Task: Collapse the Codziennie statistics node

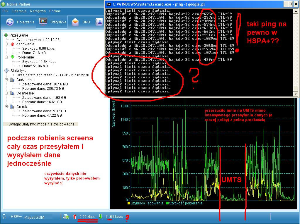Action: [x=6, y=80]
